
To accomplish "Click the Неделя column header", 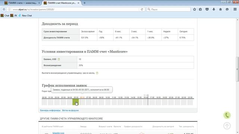I will [x=167, y=32].
